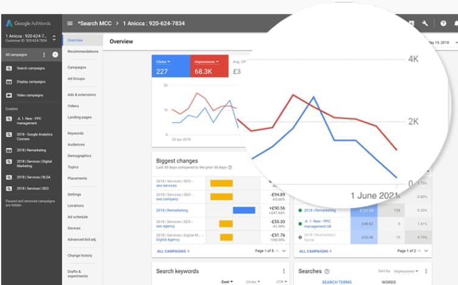Open the wrench tools icon
Screen dimensions: 458x285
[x=425, y=23]
